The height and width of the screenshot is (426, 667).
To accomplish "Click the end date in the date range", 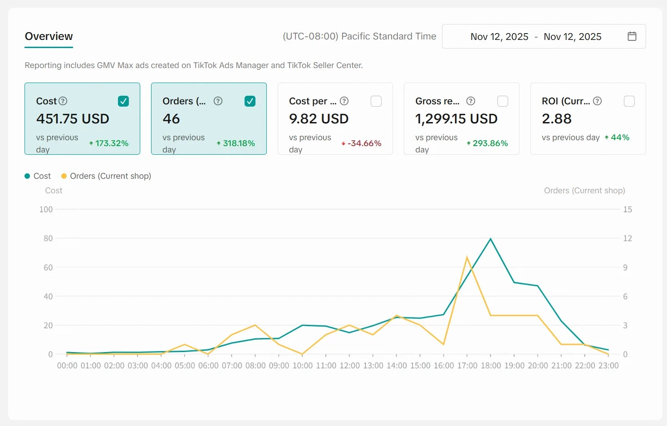I will pos(572,37).
